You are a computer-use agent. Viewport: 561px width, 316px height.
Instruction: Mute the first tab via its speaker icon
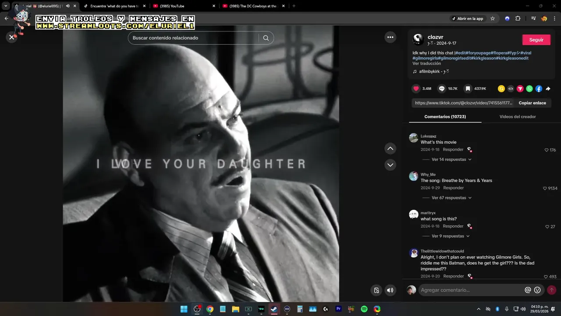(67, 6)
